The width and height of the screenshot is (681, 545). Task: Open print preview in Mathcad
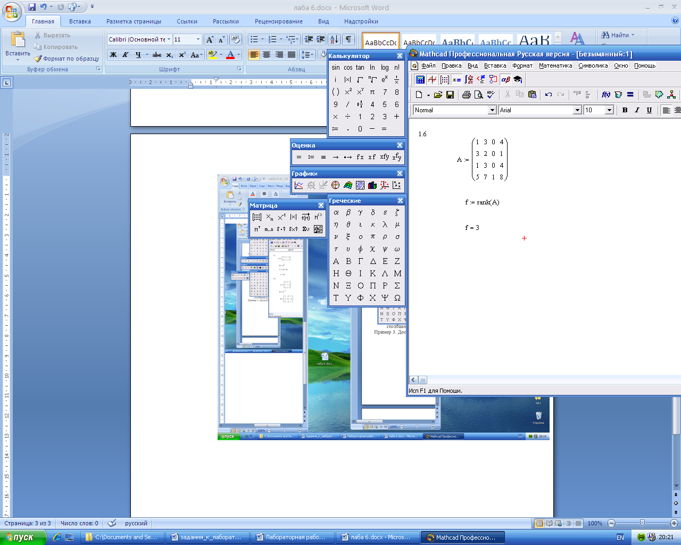478,95
